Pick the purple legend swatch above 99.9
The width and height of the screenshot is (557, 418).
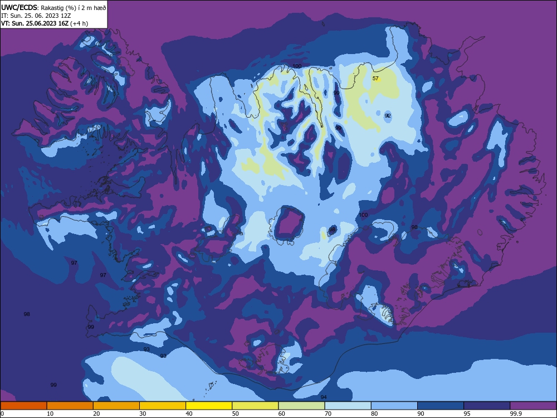pos(533,406)
